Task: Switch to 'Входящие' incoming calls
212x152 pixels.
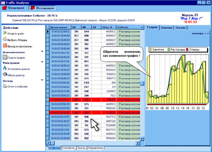Action: tap(14, 8)
